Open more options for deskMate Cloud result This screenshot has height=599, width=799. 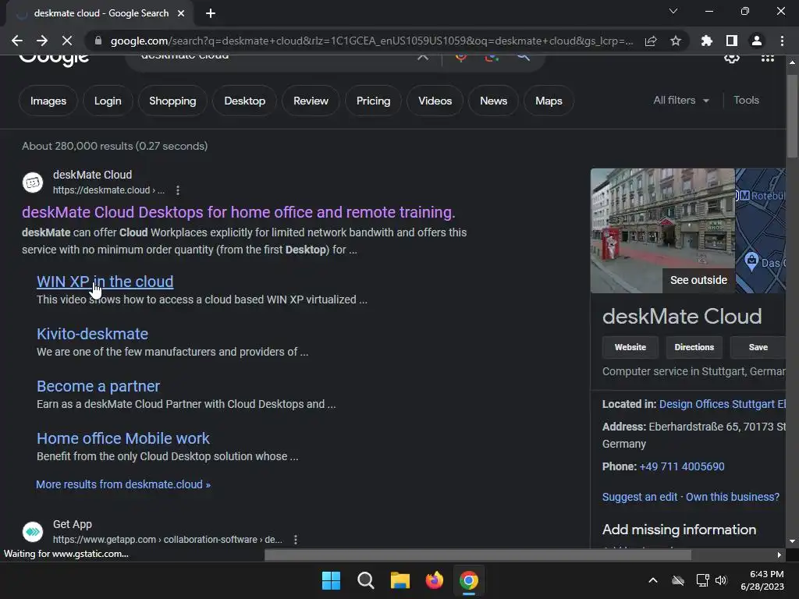tap(177, 190)
